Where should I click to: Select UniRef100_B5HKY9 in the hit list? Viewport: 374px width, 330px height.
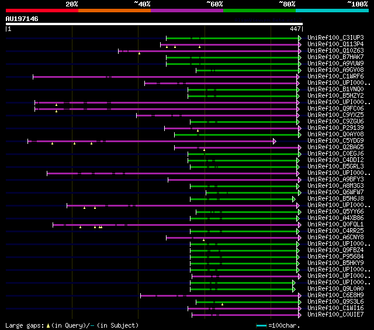tap(335, 263)
